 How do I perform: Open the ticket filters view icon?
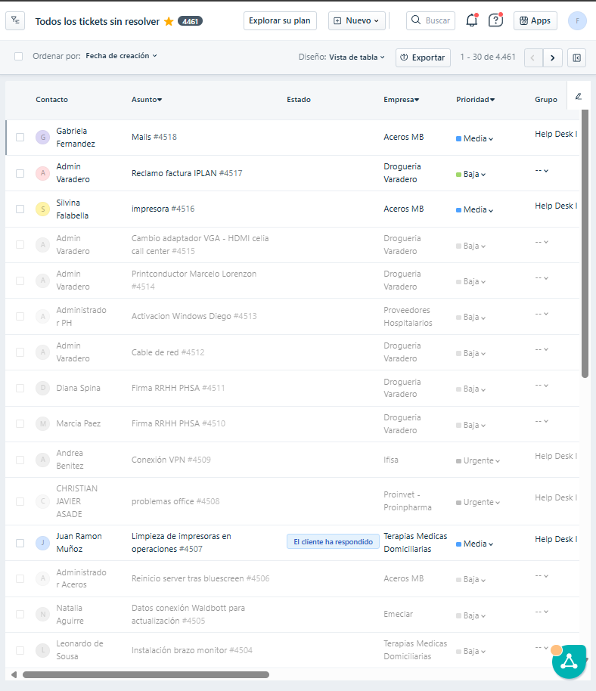pos(15,20)
